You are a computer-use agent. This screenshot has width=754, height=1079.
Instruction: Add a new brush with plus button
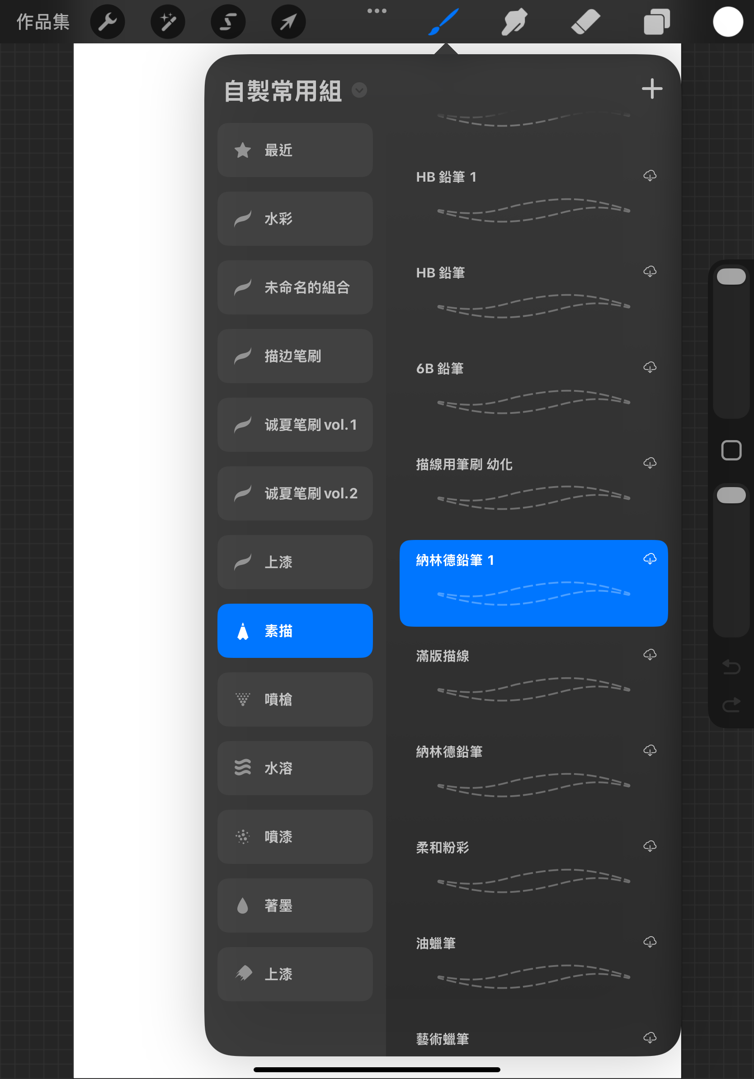point(651,89)
